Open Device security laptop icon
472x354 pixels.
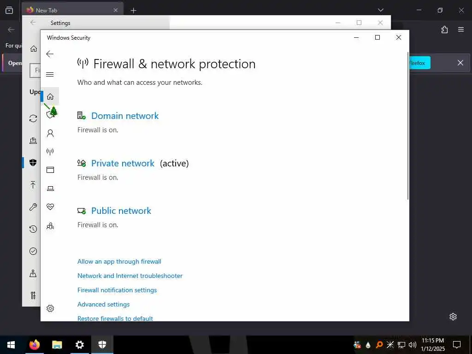[x=50, y=189]
